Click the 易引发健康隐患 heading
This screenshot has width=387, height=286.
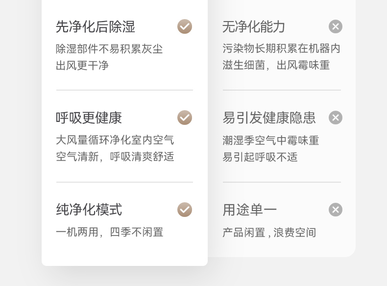click(x=269, y=118)
